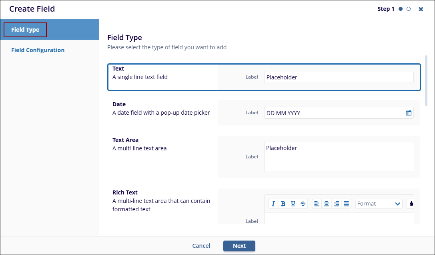Open the date picker calendar icon
435x255 pixels.
tap(409, 113)
